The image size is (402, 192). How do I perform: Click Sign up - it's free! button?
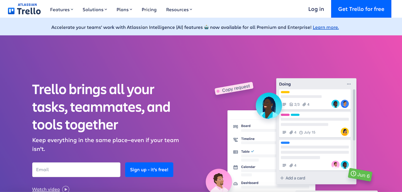(x=149, y=170)
